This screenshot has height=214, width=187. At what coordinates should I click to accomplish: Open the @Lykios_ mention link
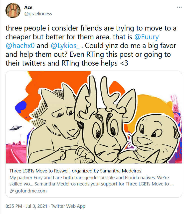point(65,46)
